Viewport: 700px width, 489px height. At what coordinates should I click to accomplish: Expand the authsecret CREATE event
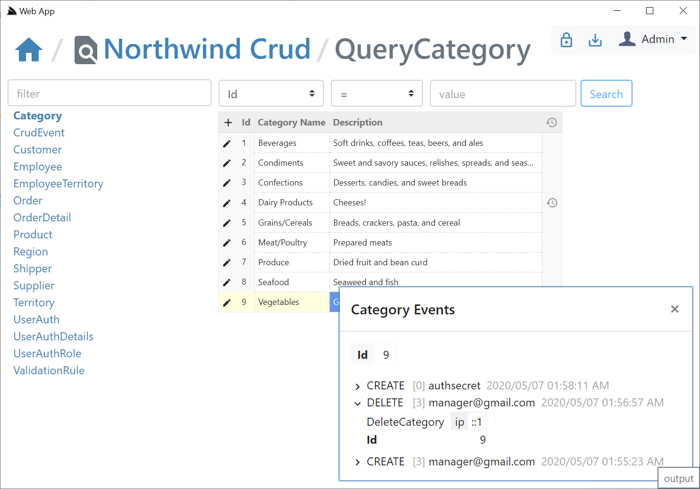click(x=357, y=386)
